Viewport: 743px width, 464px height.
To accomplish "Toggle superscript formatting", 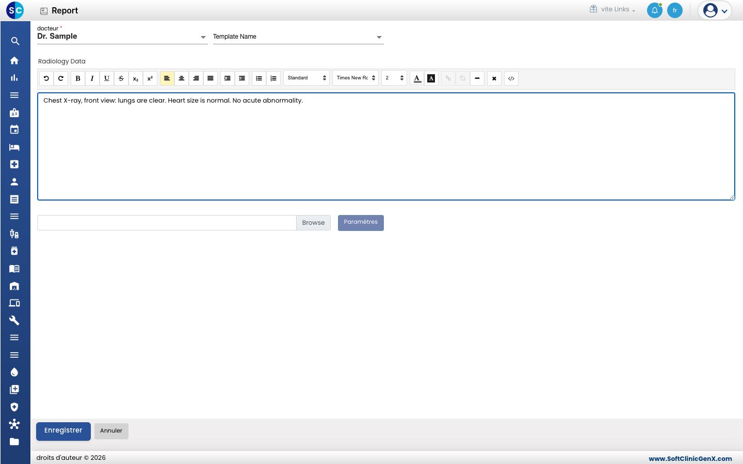I will click(x=150, y=78).
